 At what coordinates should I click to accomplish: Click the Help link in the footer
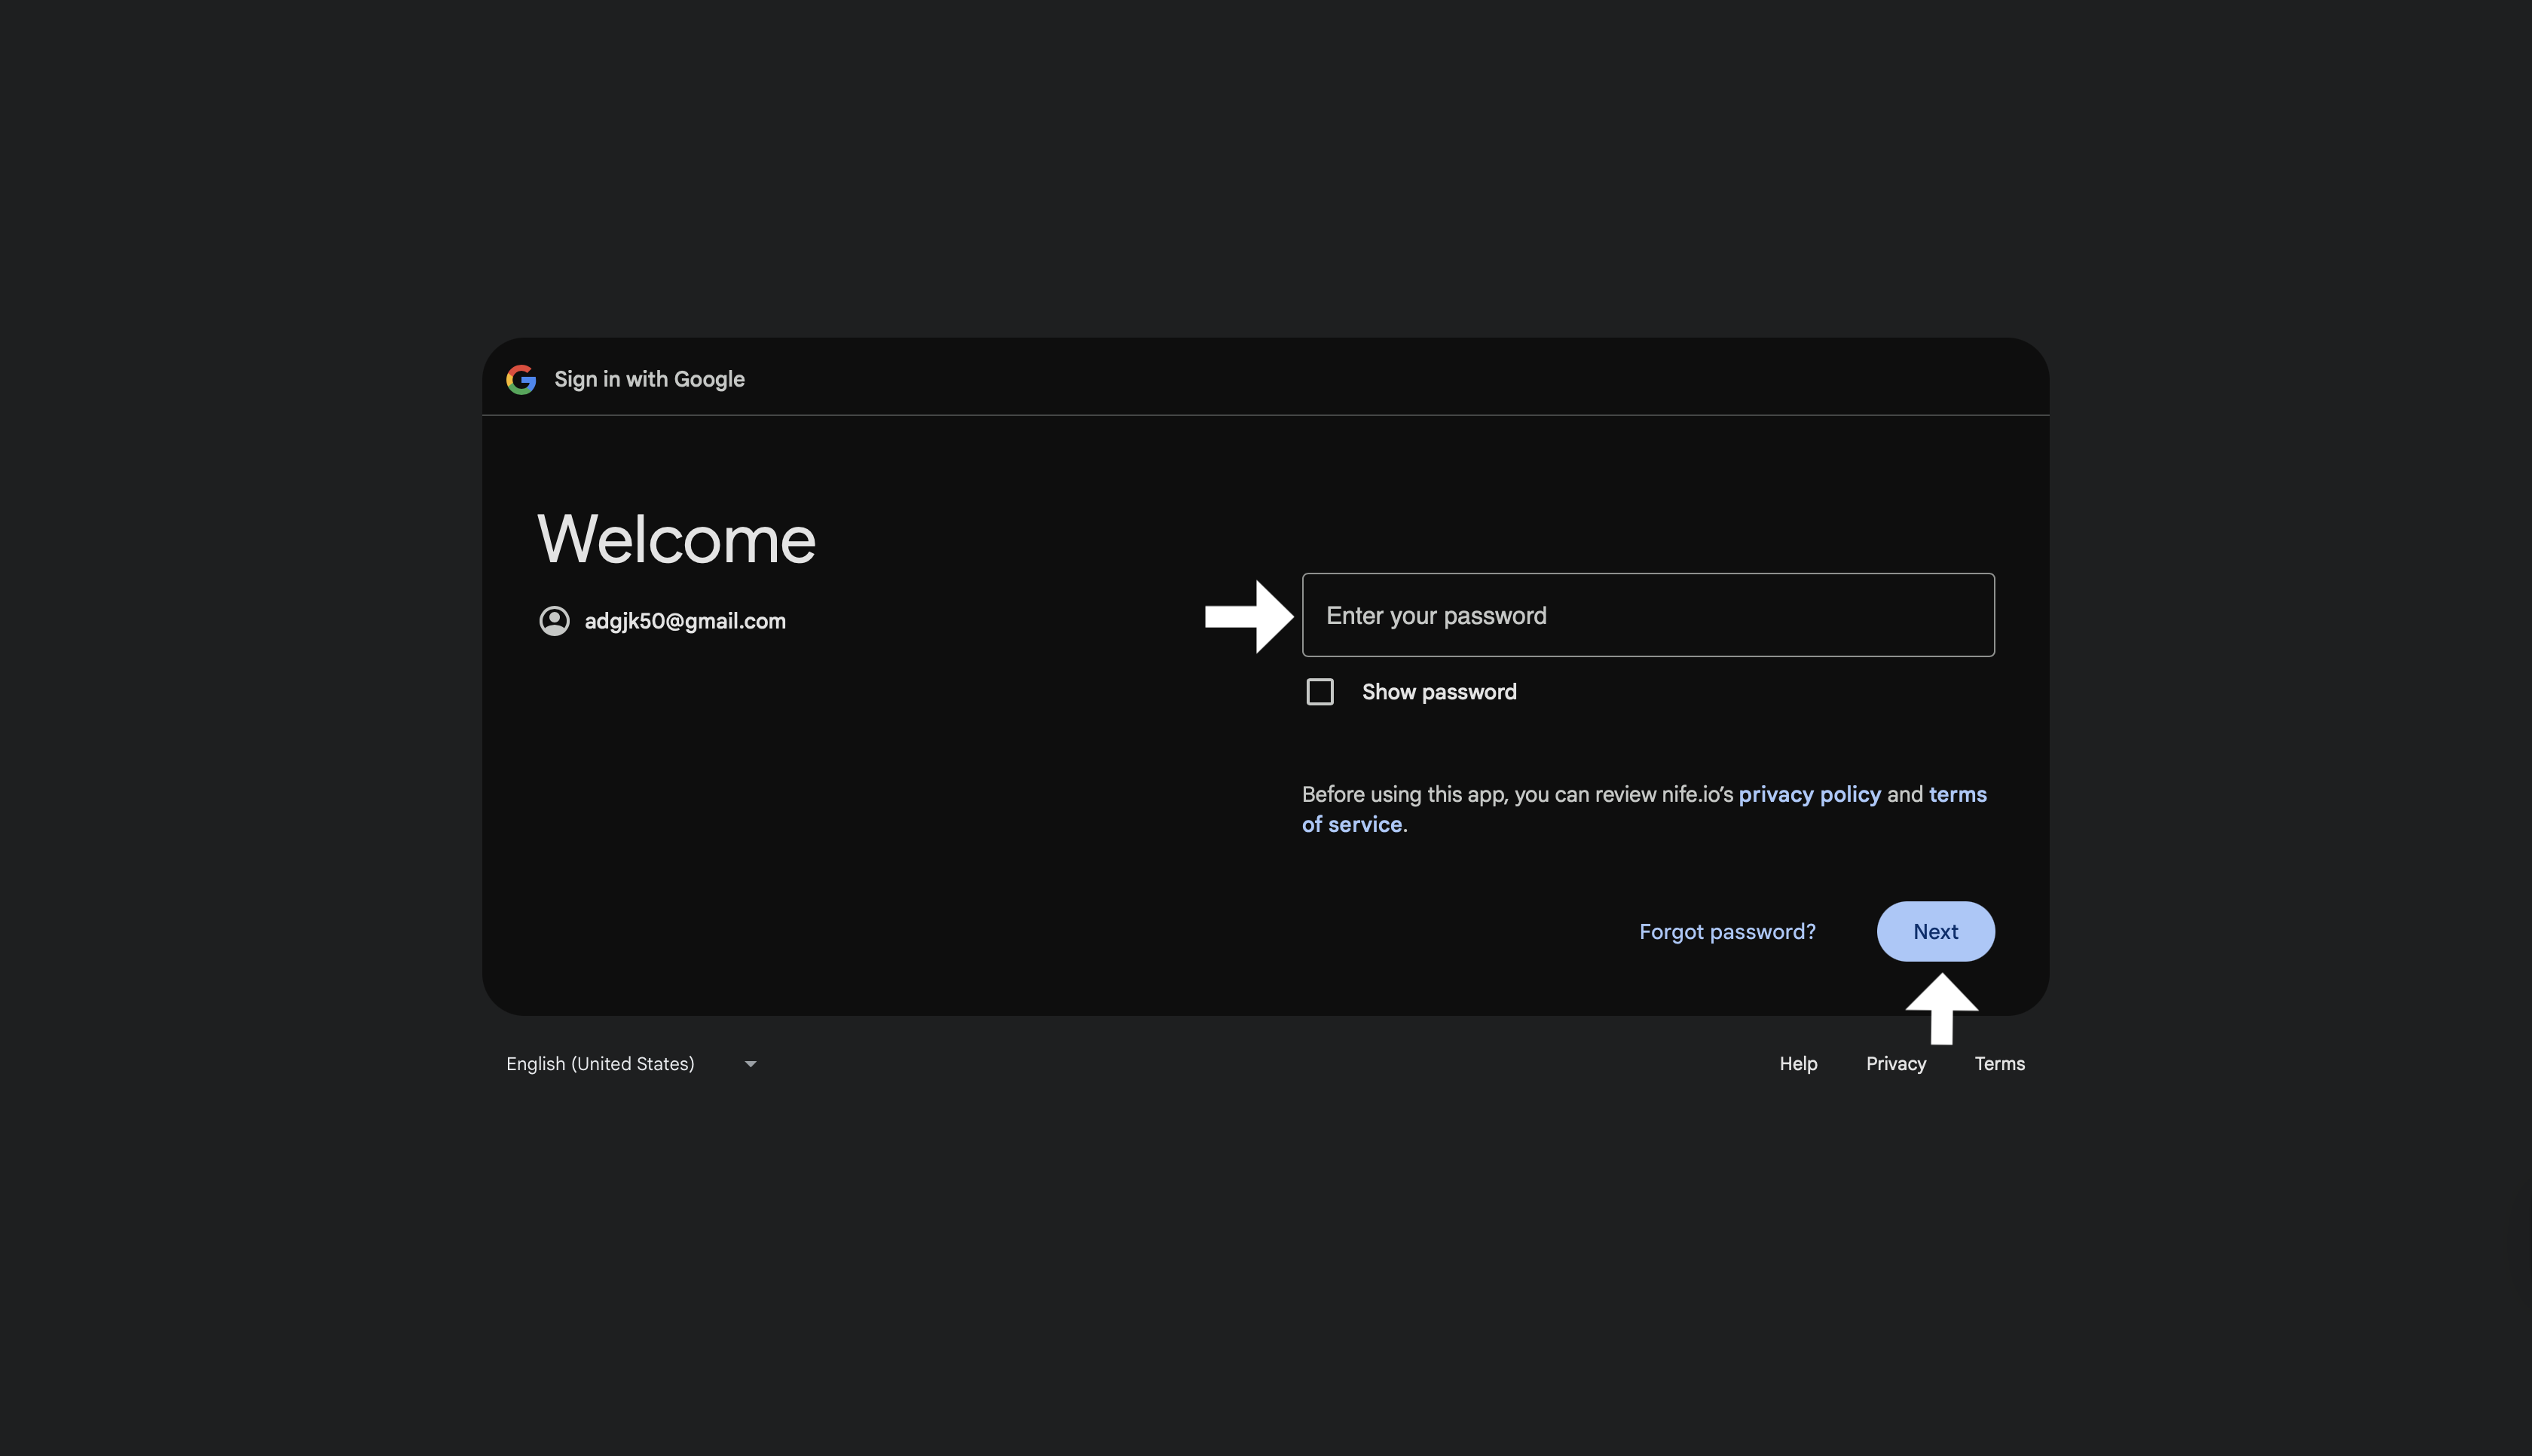(x=1797, y=1063)
